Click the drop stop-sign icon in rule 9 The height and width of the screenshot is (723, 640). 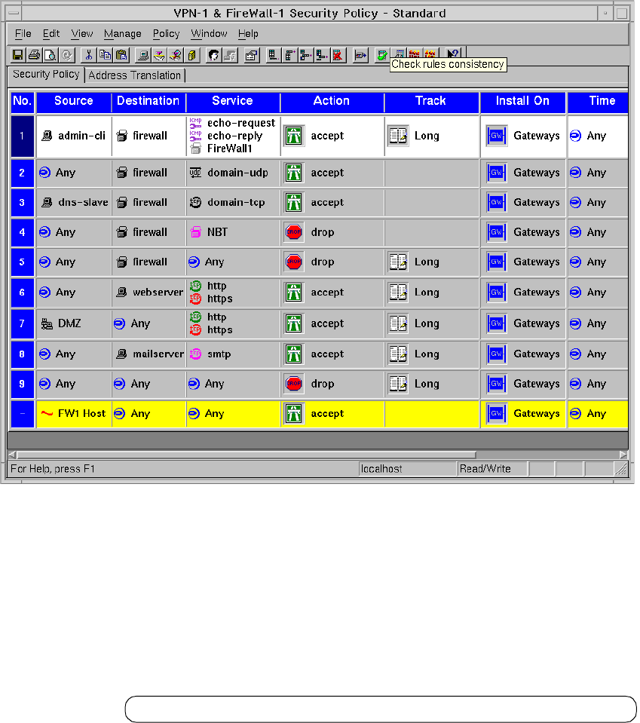coord(294,384)
